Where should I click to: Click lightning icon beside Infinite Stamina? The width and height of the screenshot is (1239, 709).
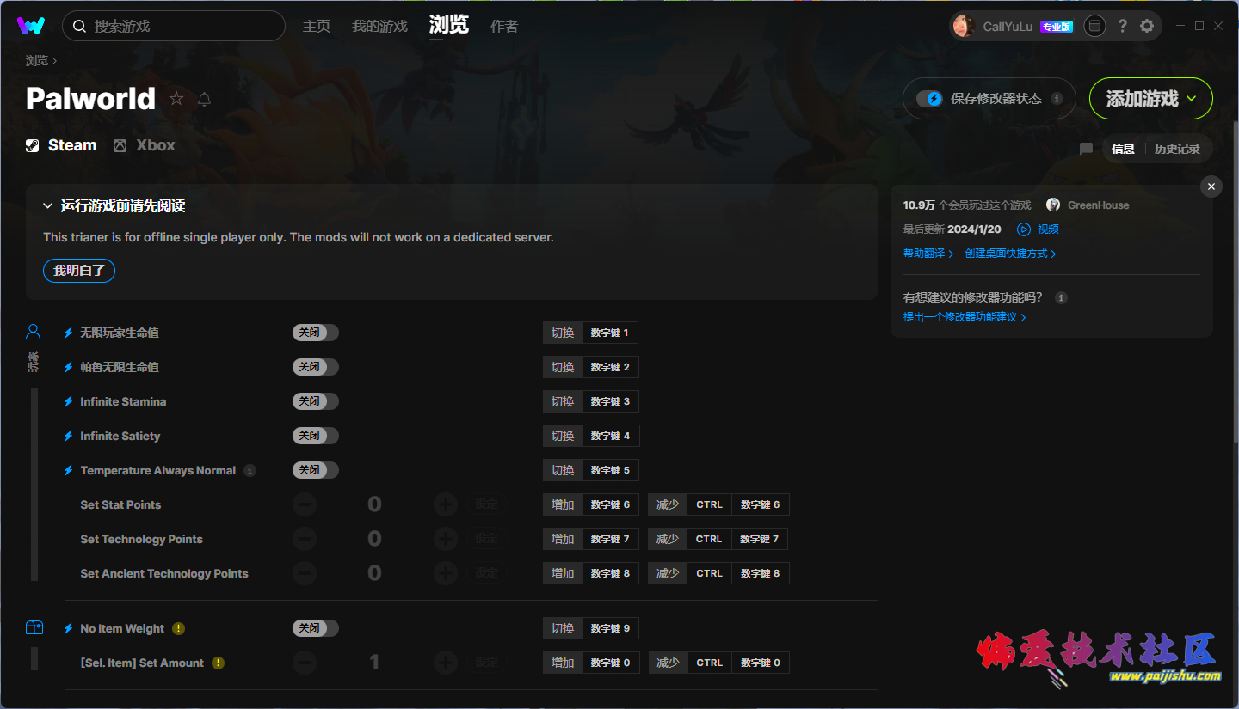(69, 401)
